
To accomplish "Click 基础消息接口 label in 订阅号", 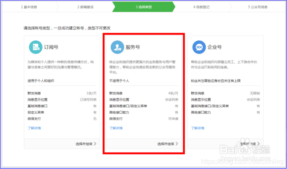I will click(x=38, y=106).
